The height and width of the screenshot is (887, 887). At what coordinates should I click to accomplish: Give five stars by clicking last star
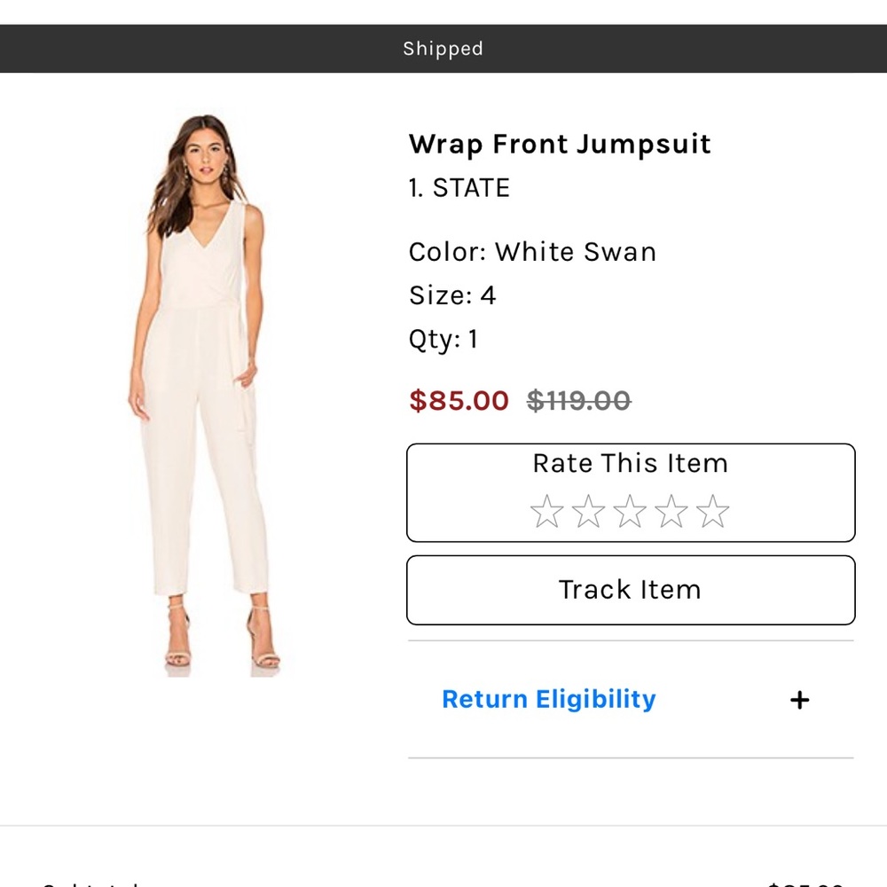(713, 511)
